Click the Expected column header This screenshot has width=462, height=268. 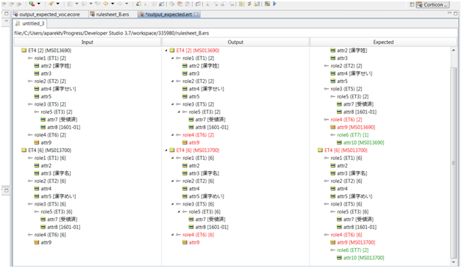(x=383, y=42)
